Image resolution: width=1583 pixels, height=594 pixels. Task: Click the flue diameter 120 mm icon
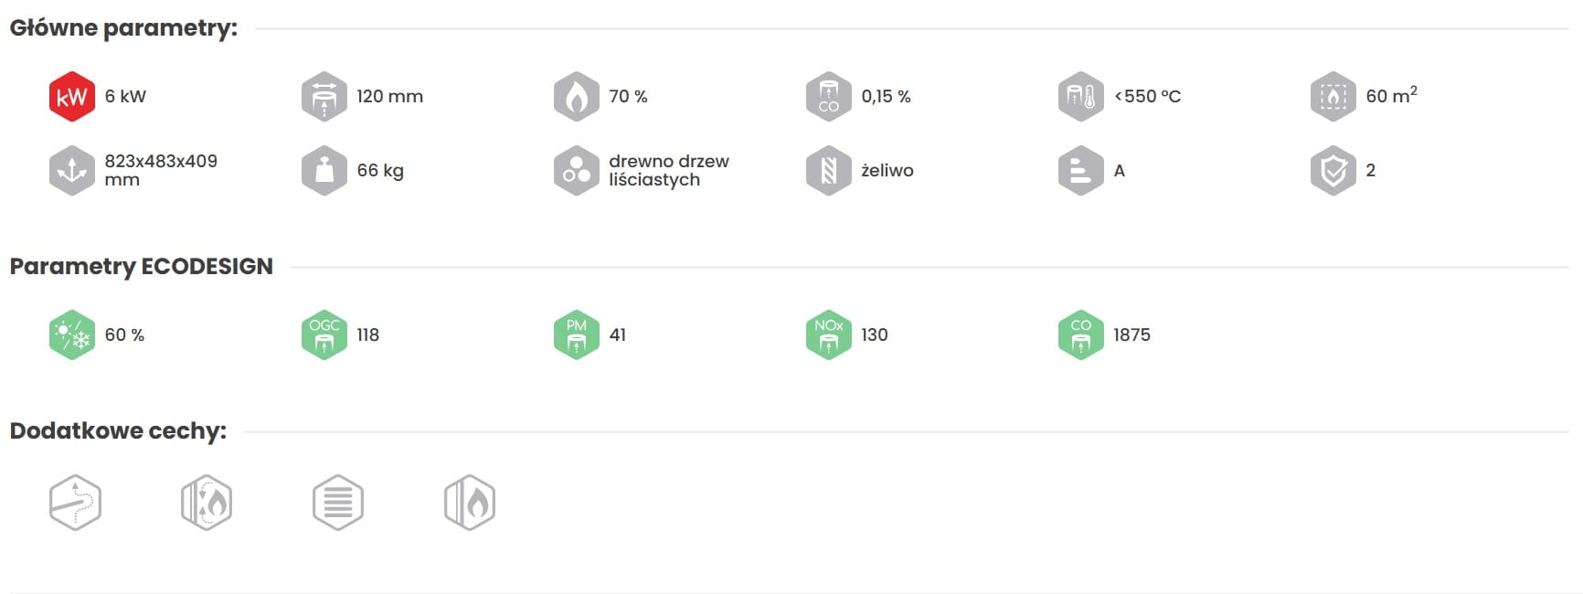click(324, 96)
